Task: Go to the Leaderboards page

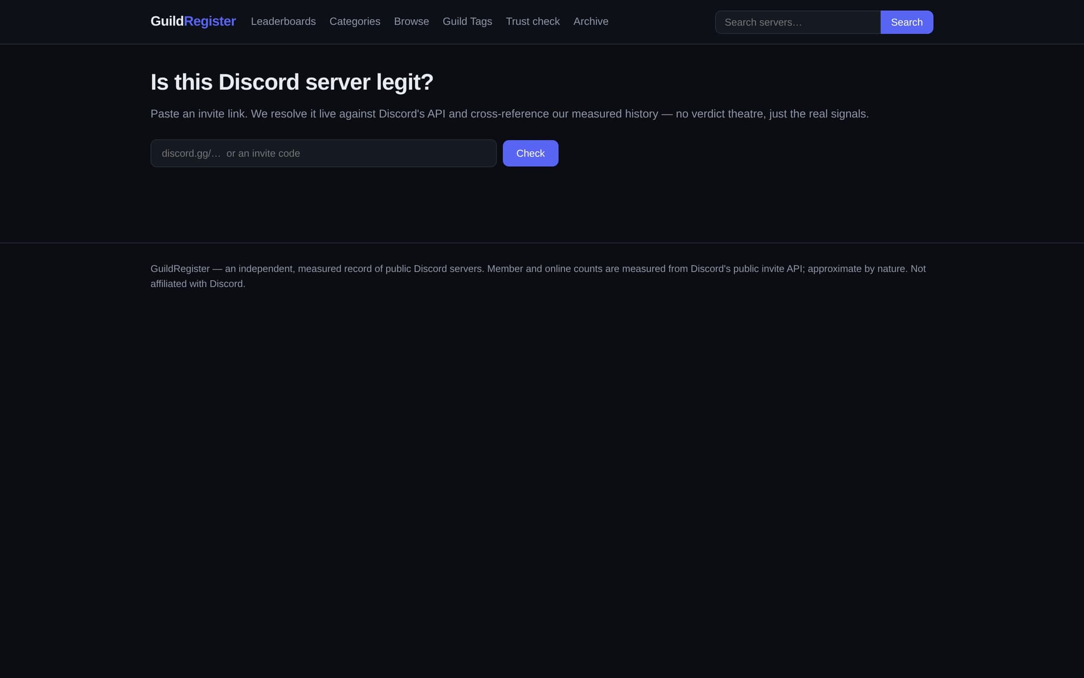Action: (x=283, y=21)
